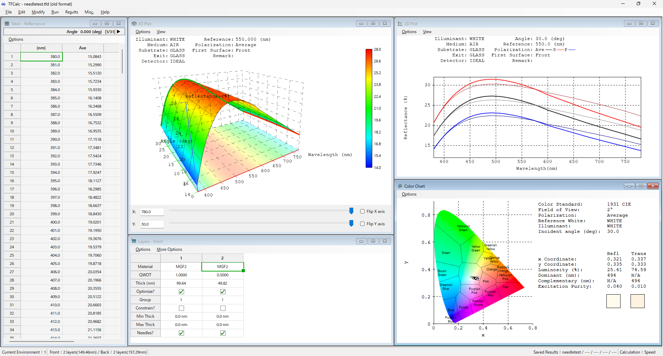Open More Options in Layers window
Screen dimensions: 663x356
[x=169, y=249]
